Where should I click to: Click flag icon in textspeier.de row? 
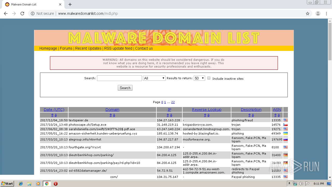(286, 120)
